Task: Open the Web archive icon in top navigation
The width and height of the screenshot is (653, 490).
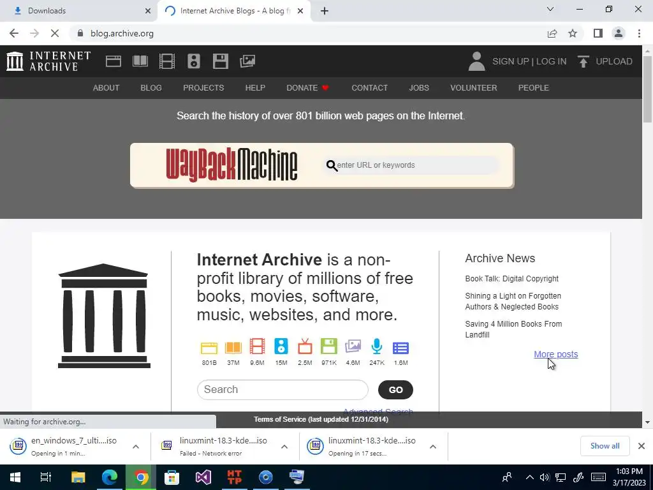Action: click(x=114, y=61)
